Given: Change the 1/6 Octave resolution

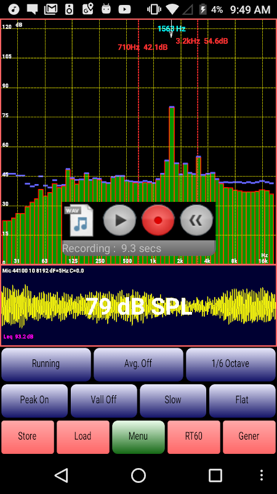Looking at the screenshot, I should (230, 364).
